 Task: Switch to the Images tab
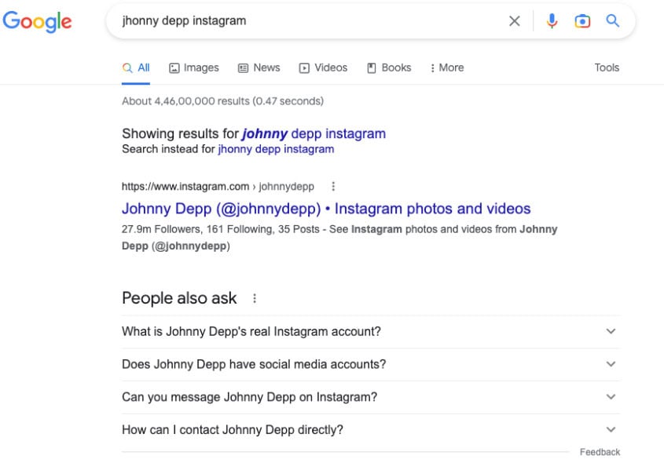click(194, 67)
